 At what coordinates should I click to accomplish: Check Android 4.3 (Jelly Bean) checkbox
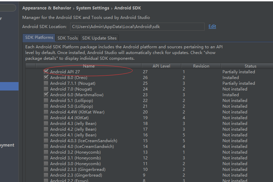coord(46,124)
